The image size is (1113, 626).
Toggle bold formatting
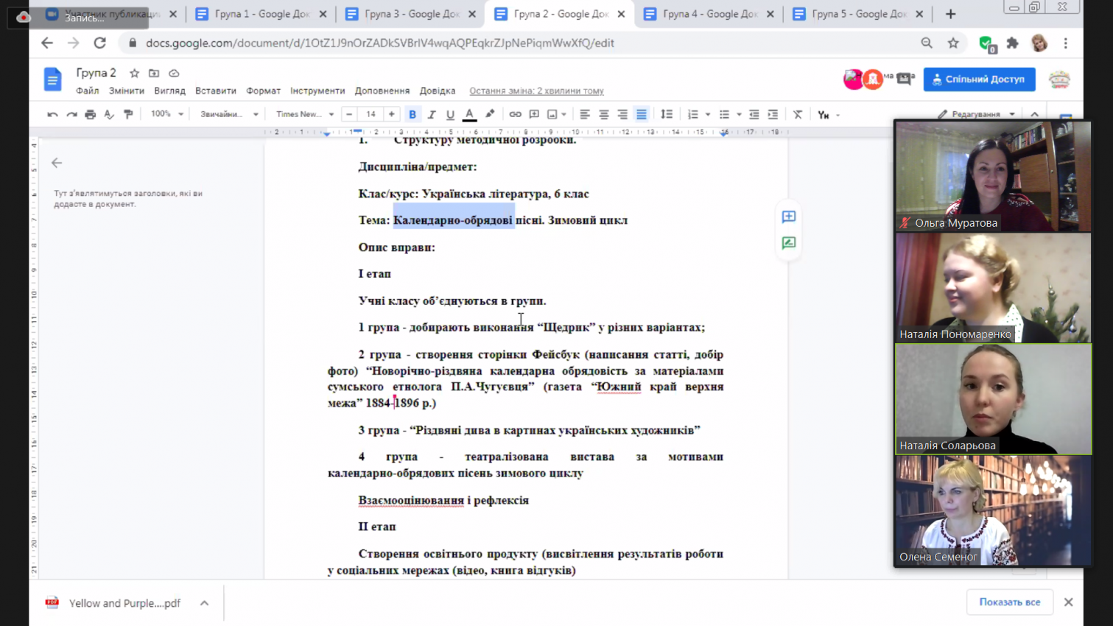(x=412, y=115)
